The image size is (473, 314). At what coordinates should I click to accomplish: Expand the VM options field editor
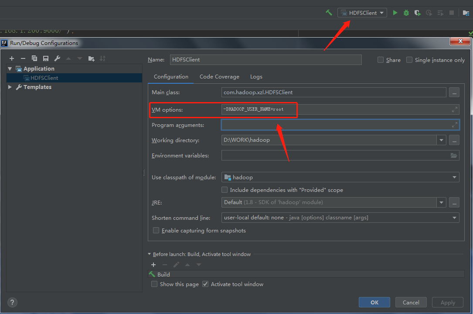454,109
